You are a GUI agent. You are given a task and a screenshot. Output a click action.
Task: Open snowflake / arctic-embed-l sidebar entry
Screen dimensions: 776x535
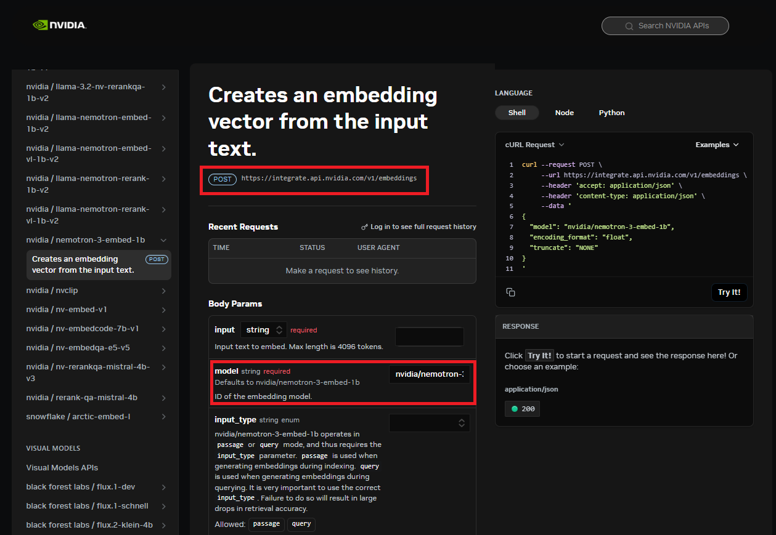78,417
